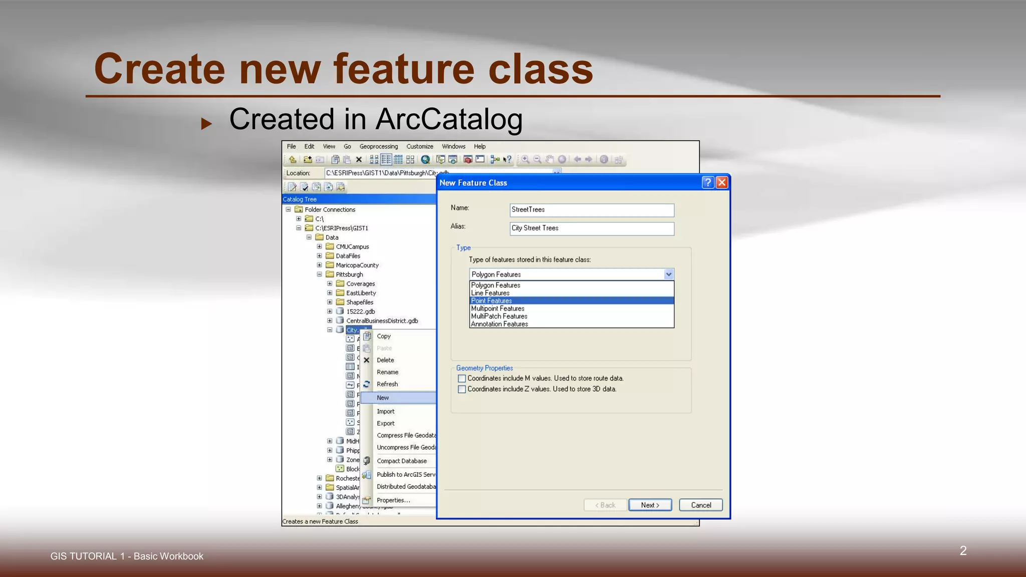Screen dimensions: 1026x577
Task: Click the Up One Level toolbar icon
Action: coord(292,160)
